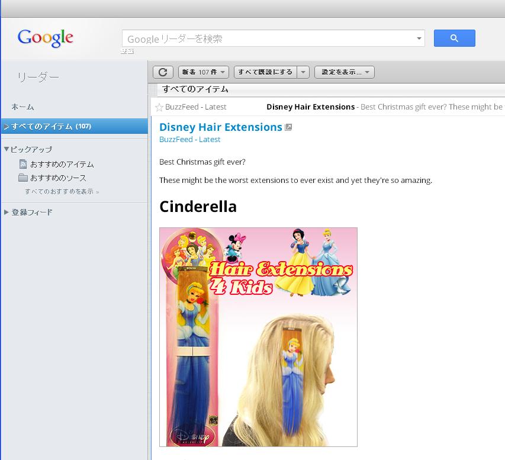Collapse the ピックアップ section
The width and height of the screenshot is (505, 460).
(6, 149)
